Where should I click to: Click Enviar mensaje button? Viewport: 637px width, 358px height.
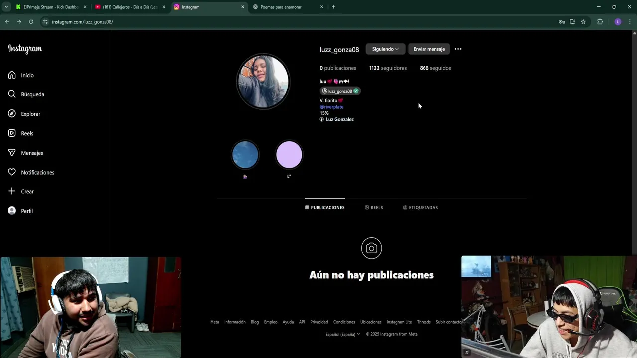point(429,49)
